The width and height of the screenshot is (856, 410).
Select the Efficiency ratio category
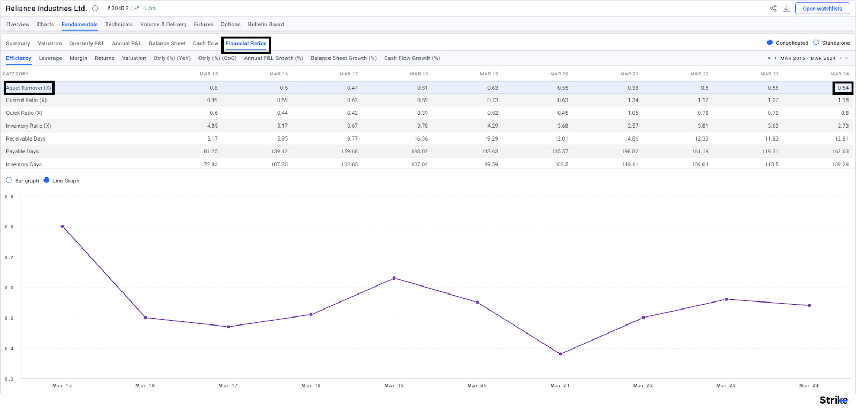click(x=19, y=58)
